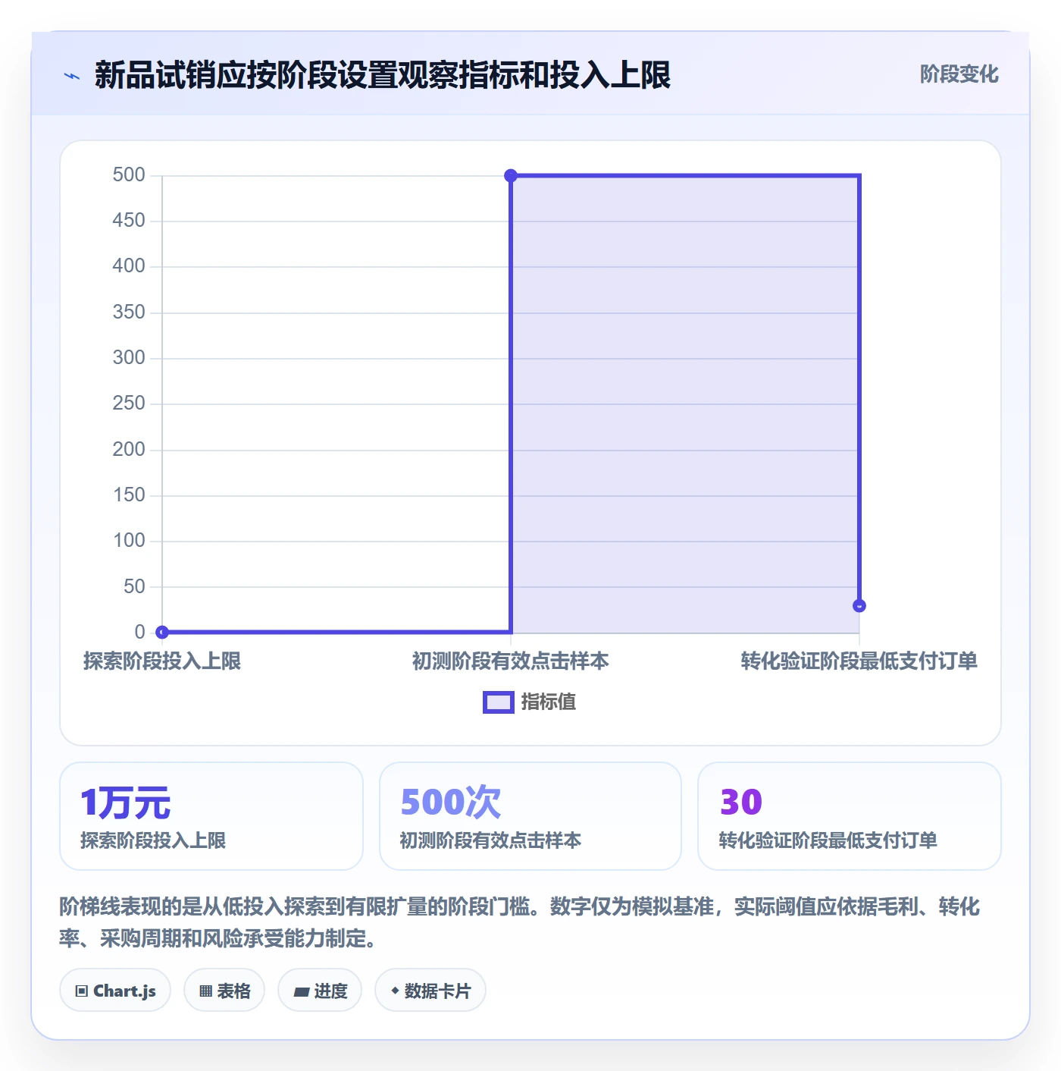Click card caption 转化验证阶段最低支付订单
The height and width of the screenshot is (1071, 1061).
click(x=828, y=840)
